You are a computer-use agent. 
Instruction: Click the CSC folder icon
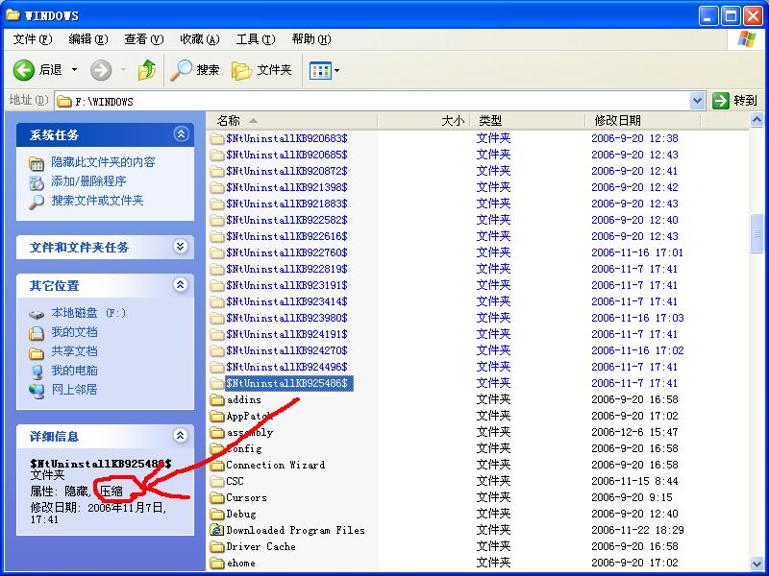(217, 482)
